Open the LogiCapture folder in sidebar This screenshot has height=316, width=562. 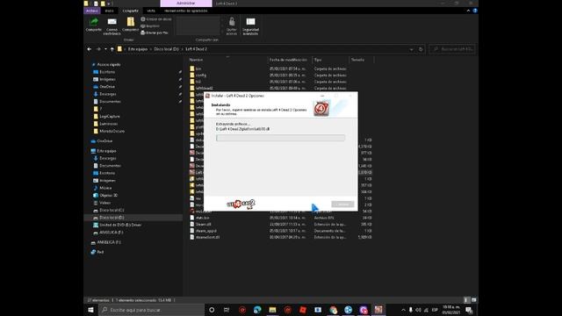pos(109,117)
